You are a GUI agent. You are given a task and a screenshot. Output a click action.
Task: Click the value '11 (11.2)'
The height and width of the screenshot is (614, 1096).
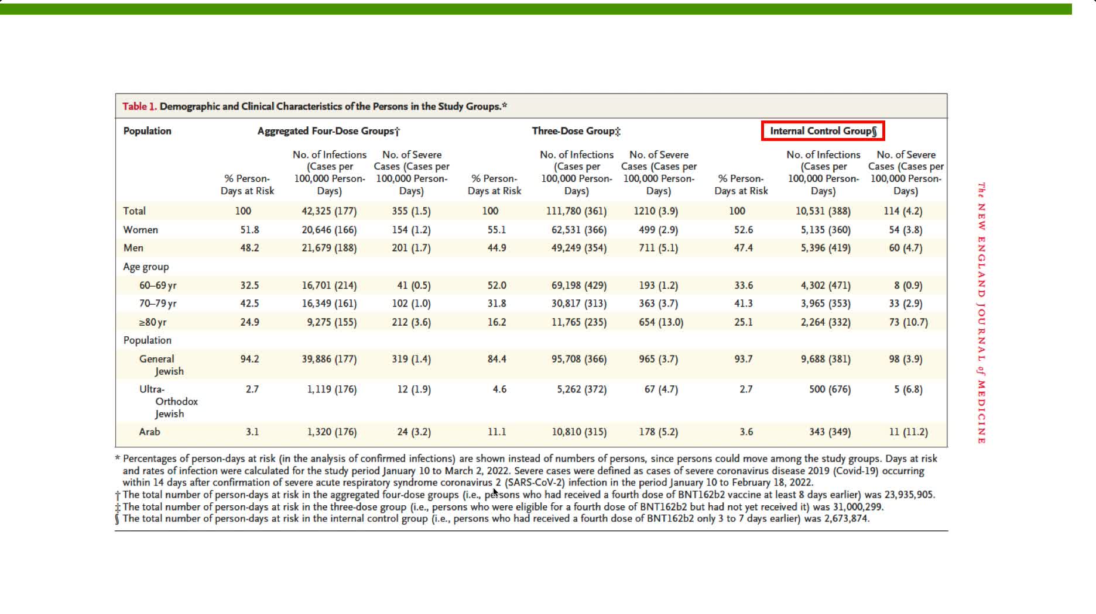point(908,432)
